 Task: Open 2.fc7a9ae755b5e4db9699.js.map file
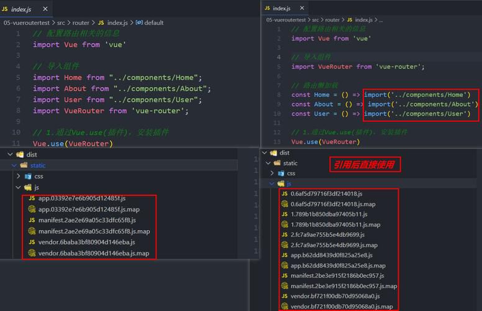tap(334, 246)
